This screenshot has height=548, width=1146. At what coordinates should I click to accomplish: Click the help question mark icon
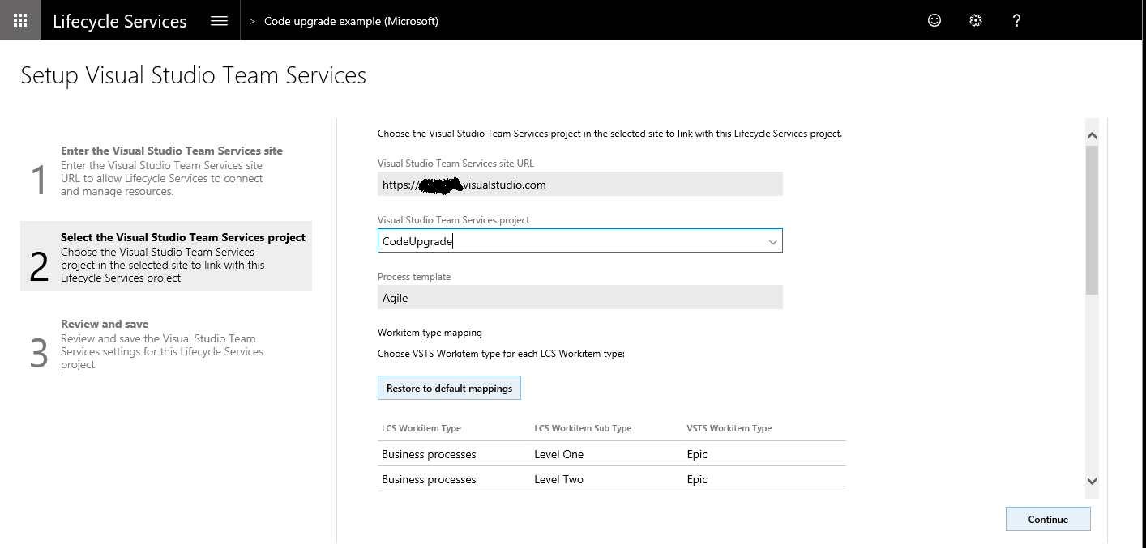coord(1016,20)
